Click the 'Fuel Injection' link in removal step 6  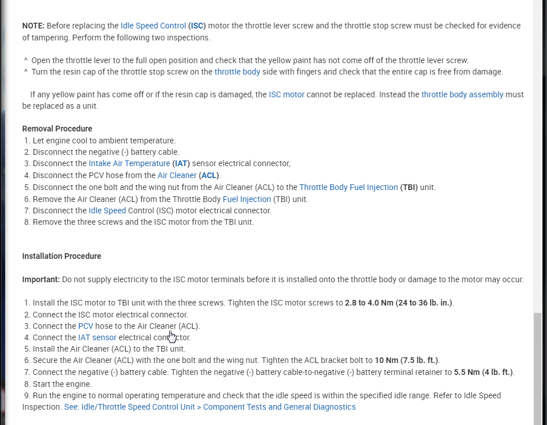[x=246, y=199]
